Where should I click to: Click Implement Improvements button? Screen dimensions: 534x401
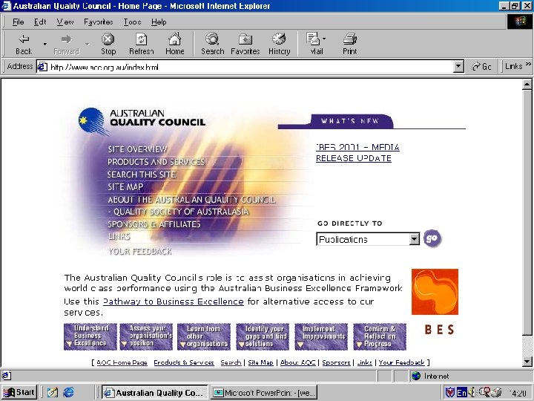tap(321, 336)
